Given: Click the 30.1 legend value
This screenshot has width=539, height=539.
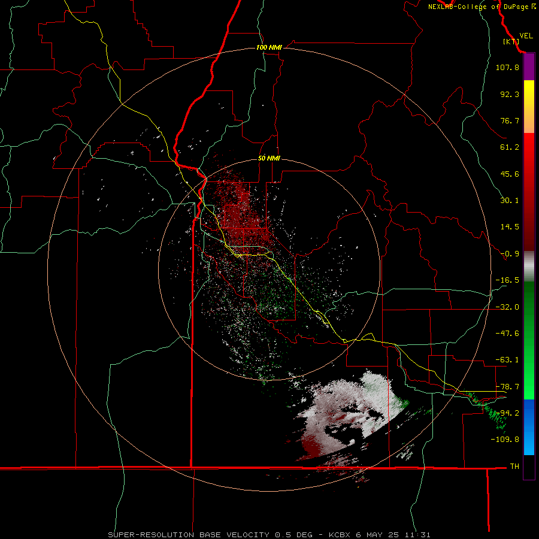Looking at the screenshot, I should (510, 201).
